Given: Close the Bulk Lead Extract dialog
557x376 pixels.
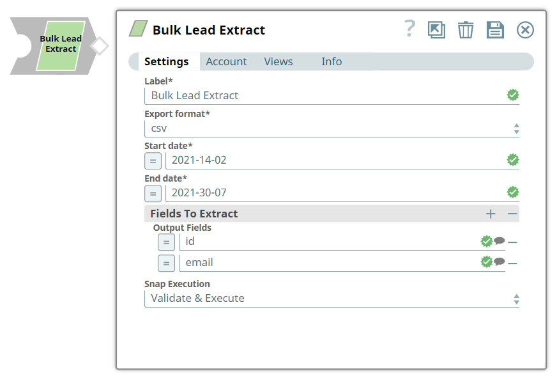Looking at the screenshot, I should (525, 30).
